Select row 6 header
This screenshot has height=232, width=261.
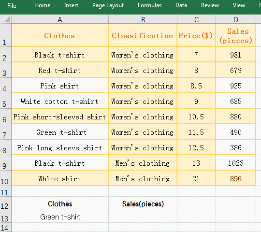pyautogui.click(x=6, y=116)
